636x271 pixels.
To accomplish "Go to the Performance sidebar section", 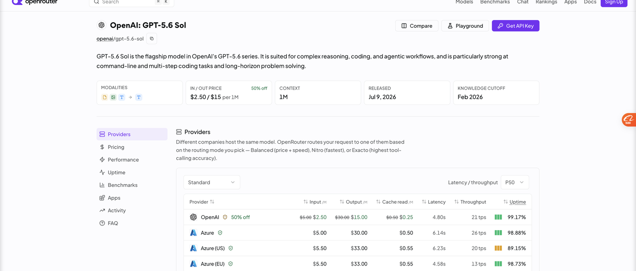I will pyautogui.click(x=132, y=160).
